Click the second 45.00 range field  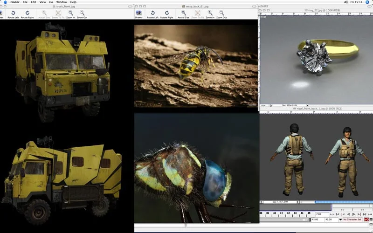(x=332, y=219)
